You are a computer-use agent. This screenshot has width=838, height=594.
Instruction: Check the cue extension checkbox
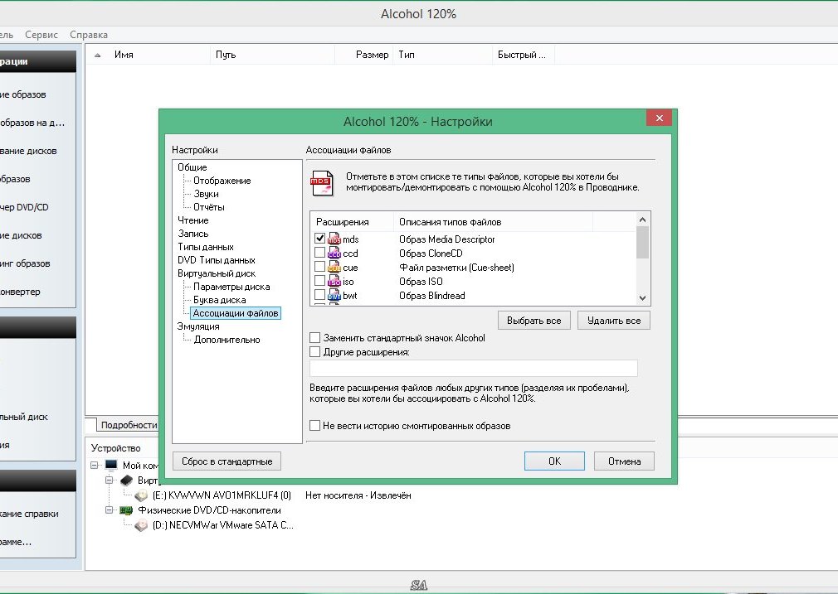click(x=319, y=266)
